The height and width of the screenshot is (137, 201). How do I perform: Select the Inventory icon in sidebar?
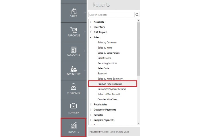74,69
